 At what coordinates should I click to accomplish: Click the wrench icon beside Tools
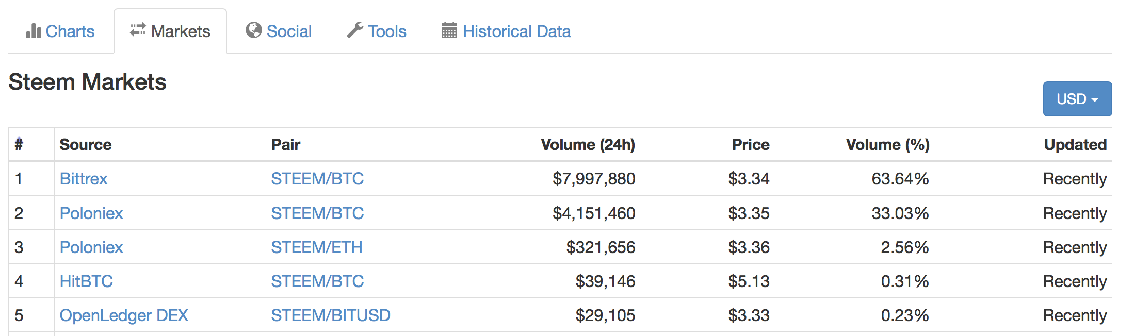(355, 30)
